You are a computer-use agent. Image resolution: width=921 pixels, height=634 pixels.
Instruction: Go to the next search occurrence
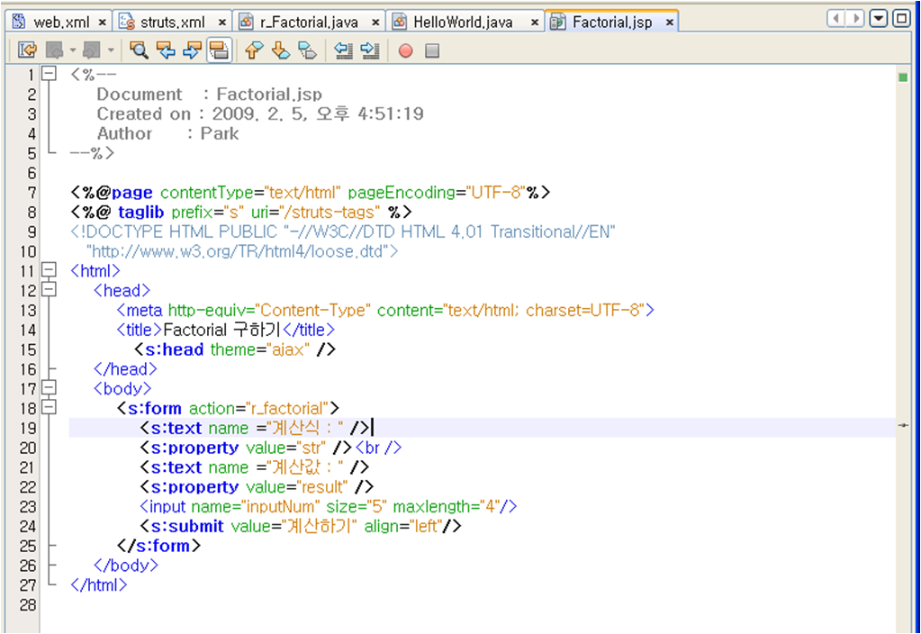pos(192,50)
